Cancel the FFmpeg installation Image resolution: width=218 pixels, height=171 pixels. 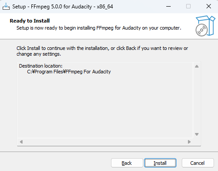click(198, 163)
